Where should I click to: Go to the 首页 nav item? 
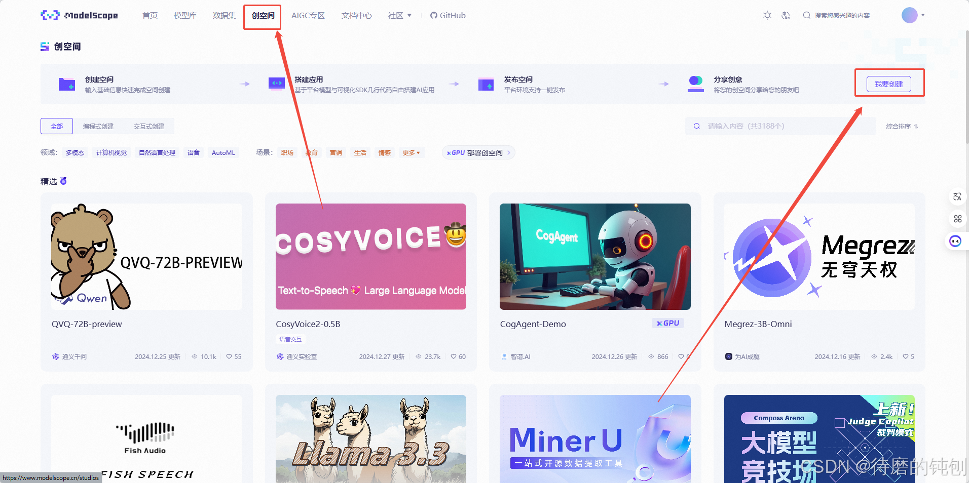click(x=150, y=15)
